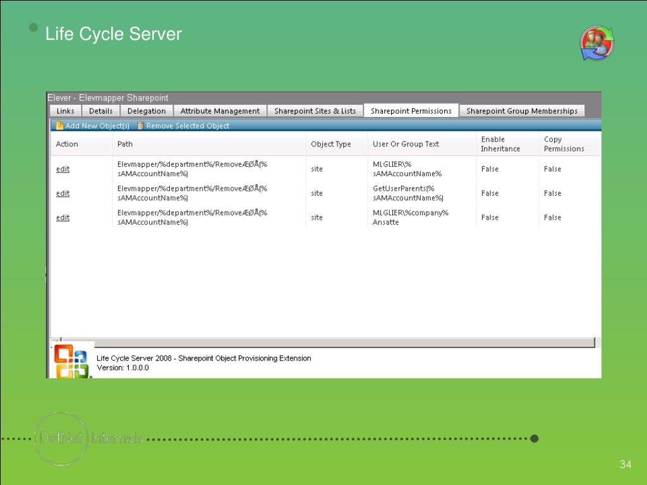The image size is (647, 485).
Task: Click the Microsoft Office logo in the footer
Action: click(x=71, y=361)
